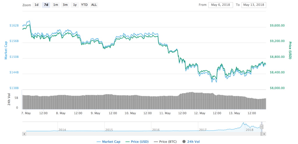This screenshot has height=144, width=298.
Task: Click 2014 in the navigator timeline
Action: pos(62,130)
